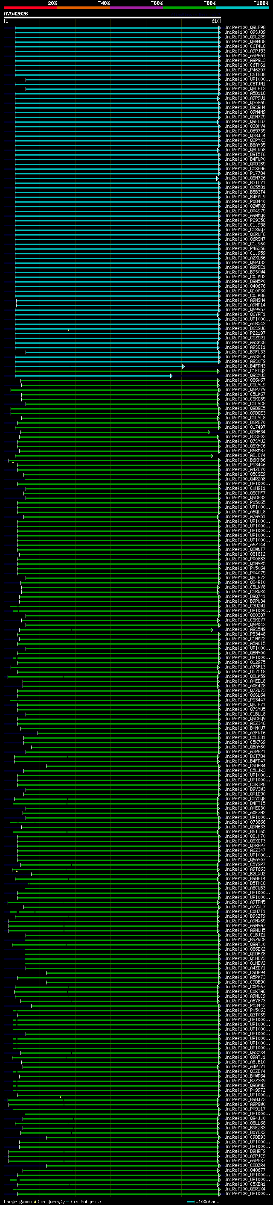
Task: Click the 'Large gaps' legend text
Action: [x=18, y=1202]
